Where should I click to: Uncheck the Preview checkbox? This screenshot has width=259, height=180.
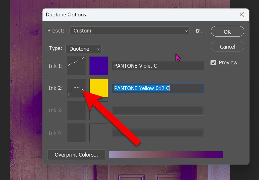[213, 63]
